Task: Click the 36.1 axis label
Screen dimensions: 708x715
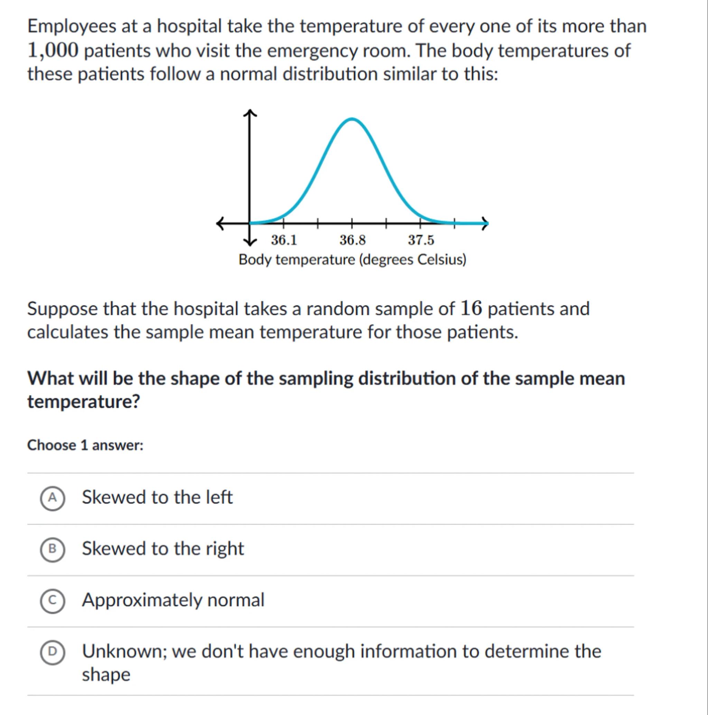Action: pos(284,240)
